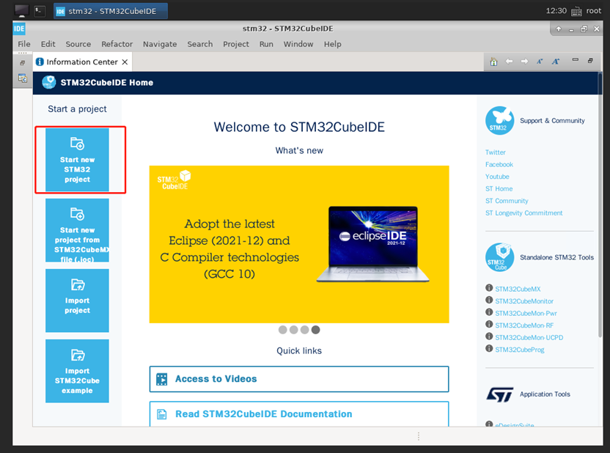Click Start new STM32 project button
The height and width of the screenshot is (453, 610).
[x=77, y=160]
